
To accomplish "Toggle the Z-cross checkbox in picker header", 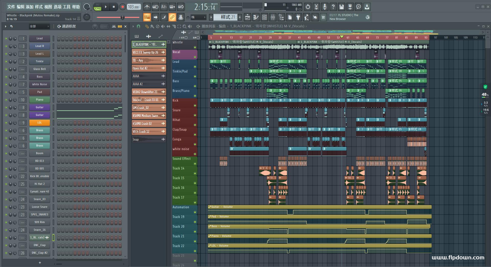I will pyautogui.click(x=186, y=38).
